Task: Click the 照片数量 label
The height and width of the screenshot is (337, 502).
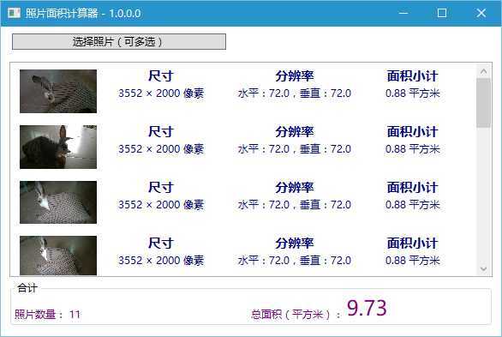Action: click(x=39, y=314)
